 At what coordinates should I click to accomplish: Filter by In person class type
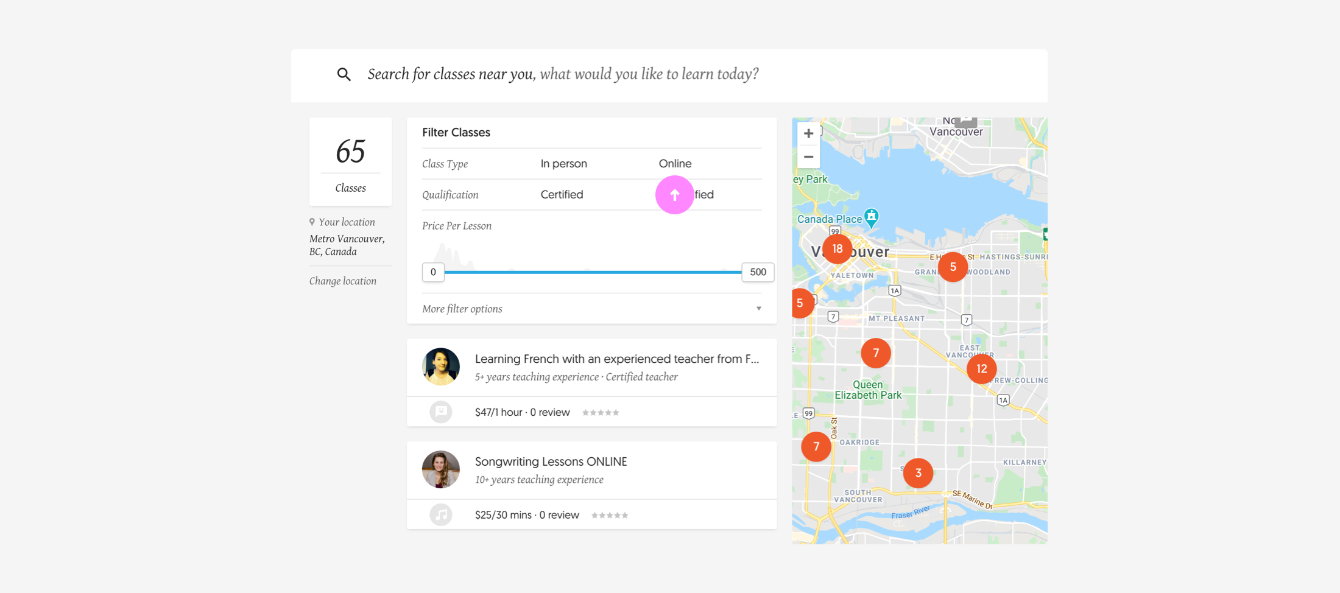pyautogui.click(x=564, y=164)
